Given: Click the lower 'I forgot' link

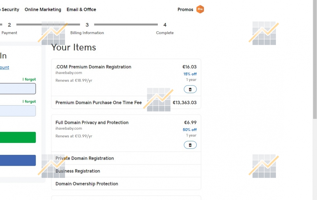Looking at the screenshot, I should [29, 102].
